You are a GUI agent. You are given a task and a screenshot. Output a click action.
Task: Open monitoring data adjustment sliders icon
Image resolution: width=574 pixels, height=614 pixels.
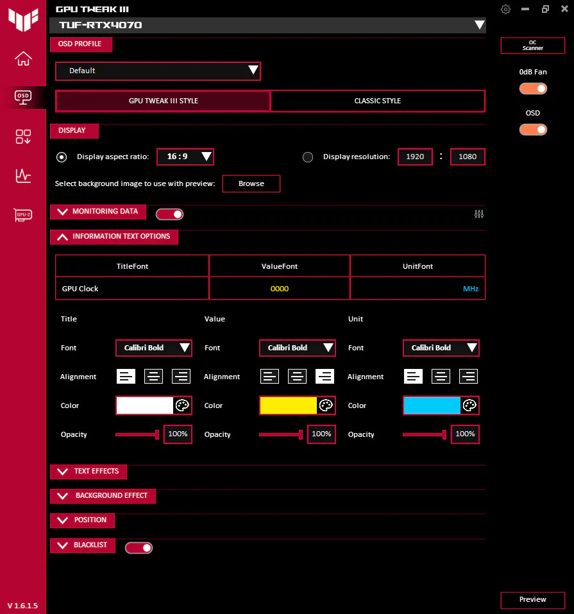(x=479, y=214)
